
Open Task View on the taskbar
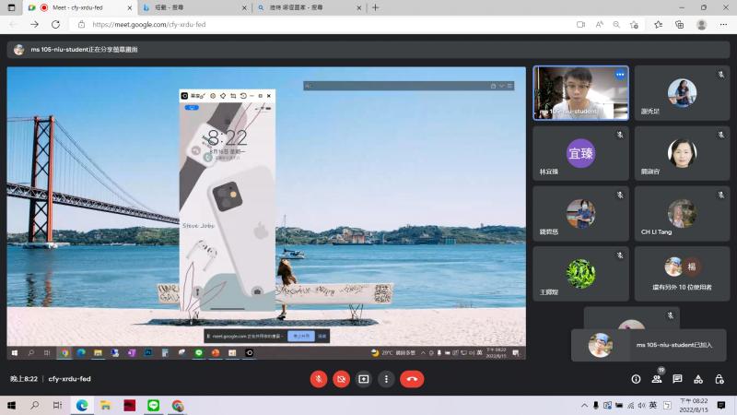tap(57, 405)
